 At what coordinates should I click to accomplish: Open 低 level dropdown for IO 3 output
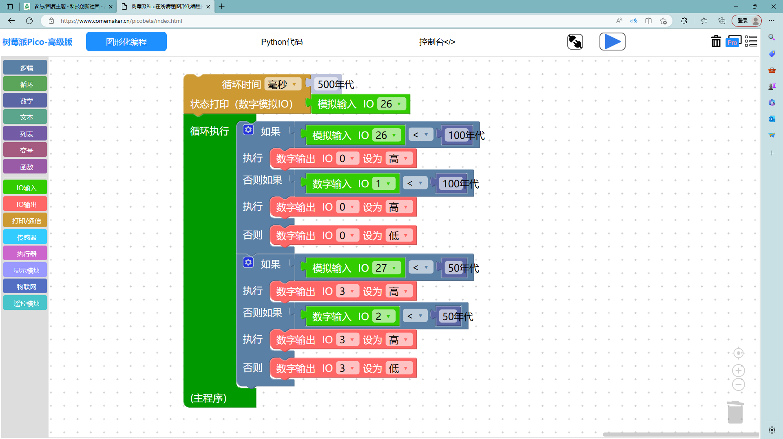tap(399, 368)
